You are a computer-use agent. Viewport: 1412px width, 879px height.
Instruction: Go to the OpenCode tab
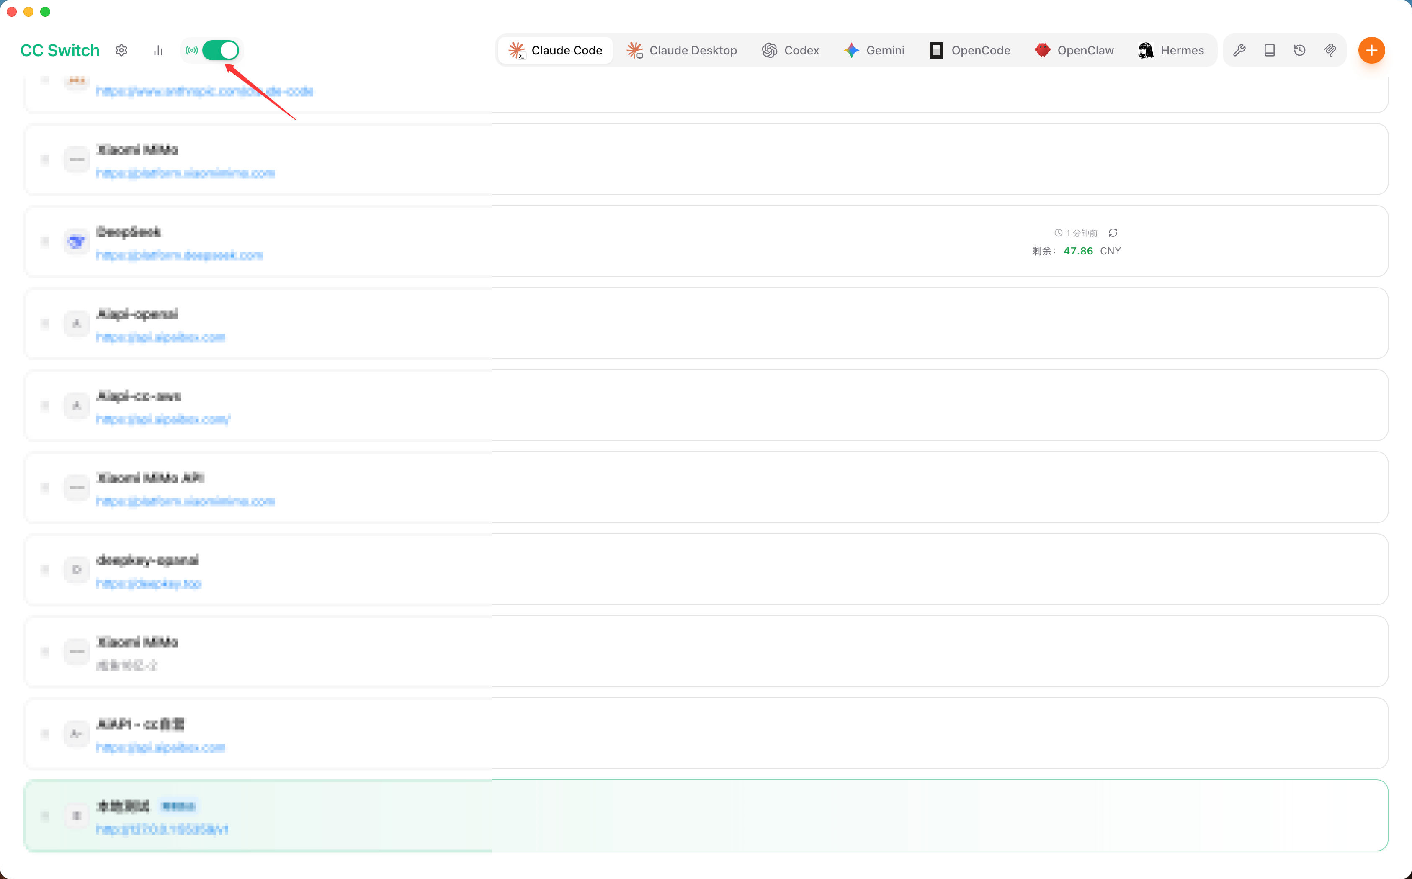pos(969,51)
